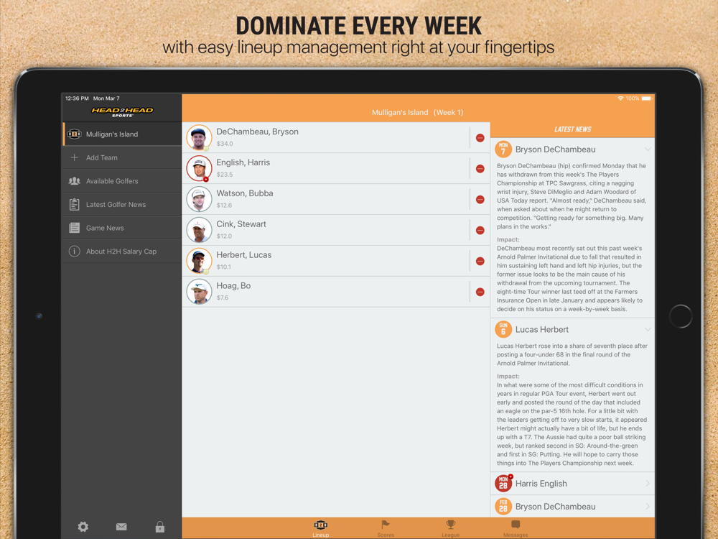Open Game News in sidebar

tap(122, 228)
